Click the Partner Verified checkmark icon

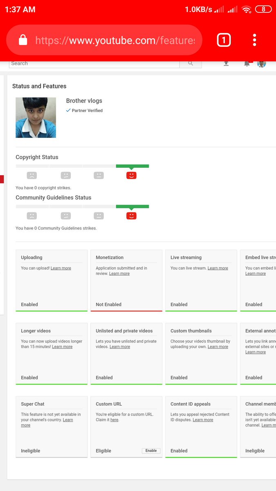pyautogui.click(x=68, y=110)
